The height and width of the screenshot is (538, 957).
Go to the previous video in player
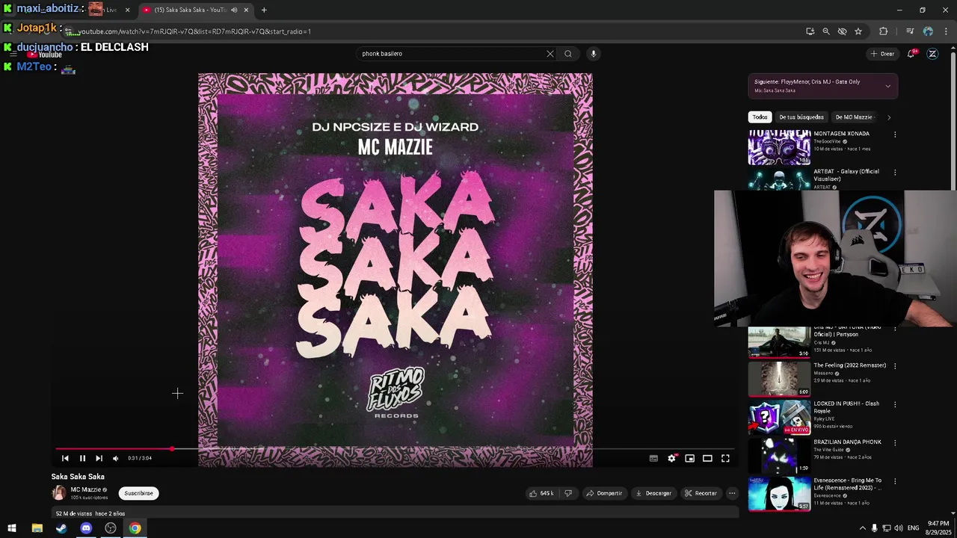[x=65, y=458]
